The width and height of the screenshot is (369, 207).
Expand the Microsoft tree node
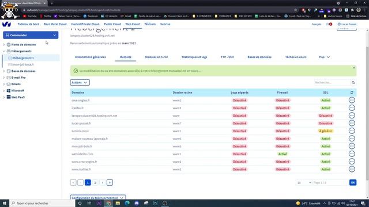click(x=4, y=91)
